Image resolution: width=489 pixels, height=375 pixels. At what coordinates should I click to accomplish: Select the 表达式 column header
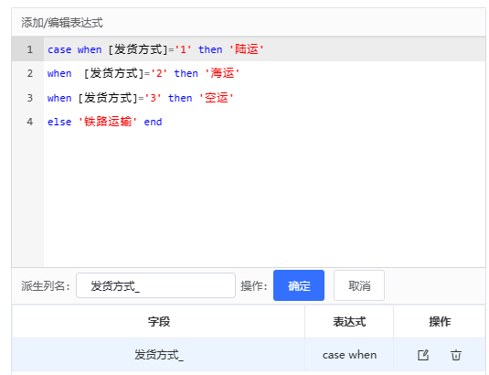(349, 322)
